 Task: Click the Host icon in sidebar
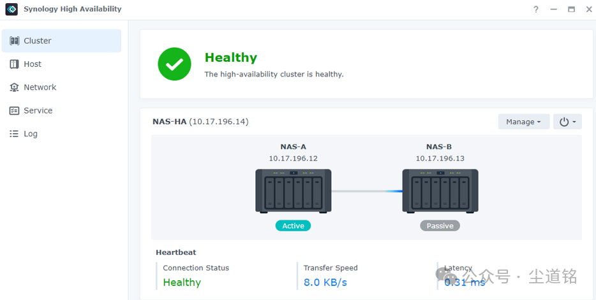coord(14,64)
